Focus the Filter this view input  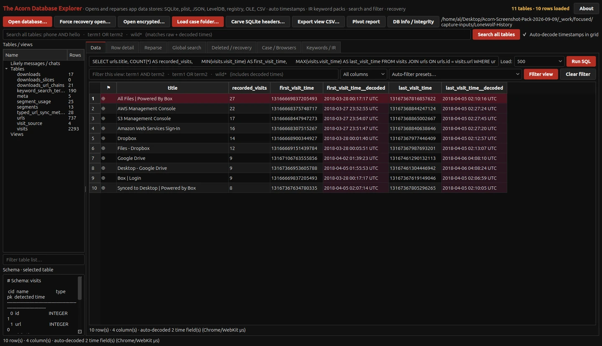coord(214,74)
